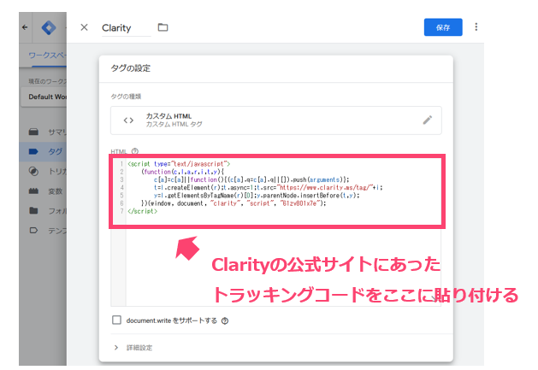The height and width of the screenshot is (370, 538).
Task: Edit tag type using the pencil icon
Action: (427, 120)
